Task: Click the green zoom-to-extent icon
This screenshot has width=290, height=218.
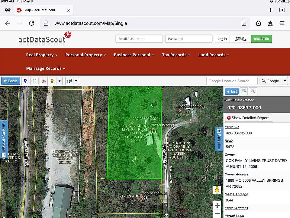Action: pos(34,81)
